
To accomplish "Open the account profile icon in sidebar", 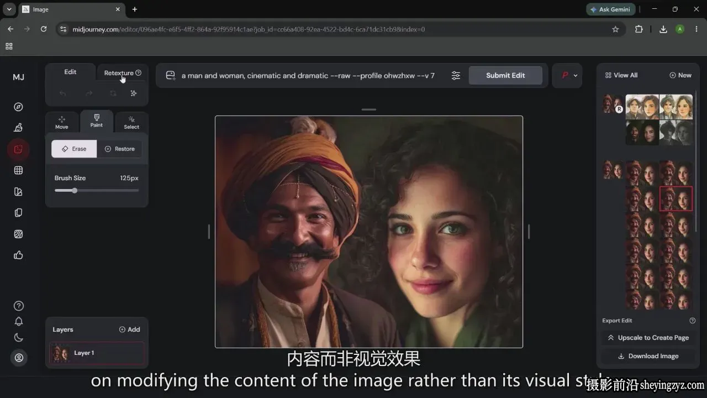I will point(19,358).
